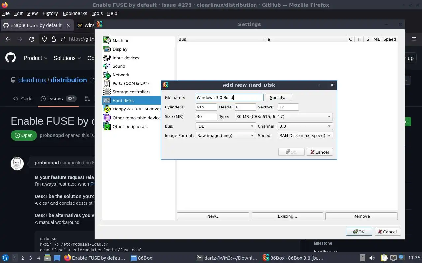The width and height of the screenshot is (422, 263).
Task: Open the Image Format dropdown
Action: click(226, 135)
